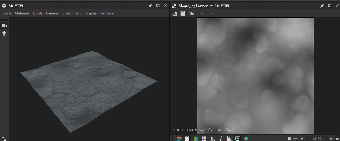The height and width of the screenshot is (141, 340).
Task: Pin the 2D VIEW panel
Action: [x=322, y=6]
